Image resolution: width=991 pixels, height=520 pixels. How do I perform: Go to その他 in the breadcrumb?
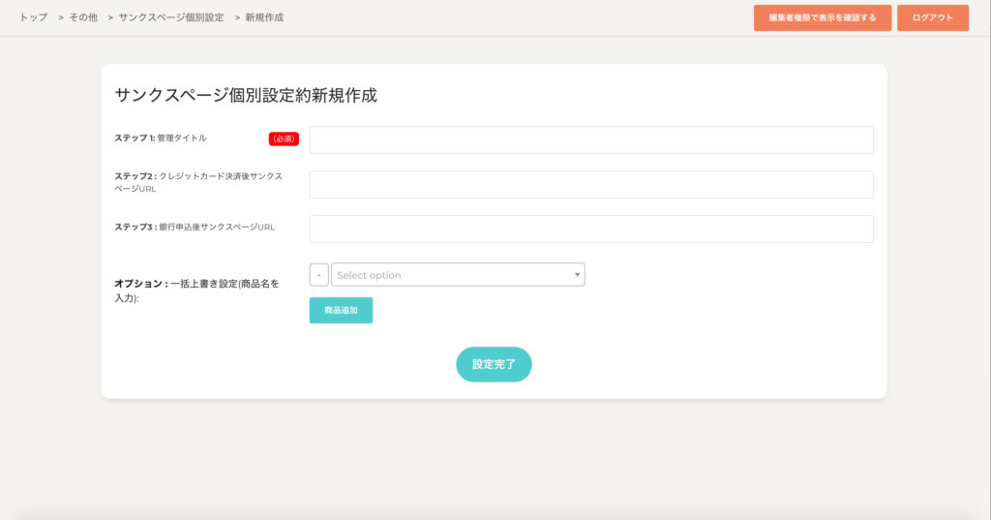tap(83, 17)
